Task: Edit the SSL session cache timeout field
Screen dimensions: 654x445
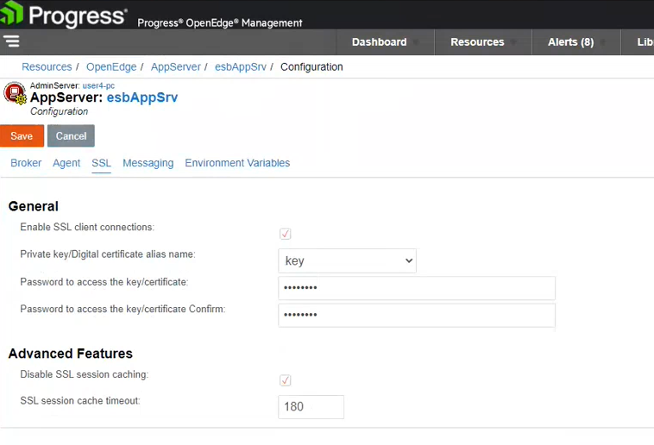Action: [311, 407]
